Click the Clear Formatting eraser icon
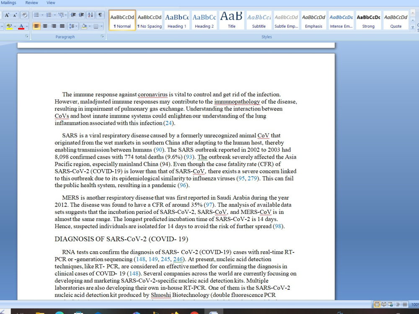 click(24, 15)
